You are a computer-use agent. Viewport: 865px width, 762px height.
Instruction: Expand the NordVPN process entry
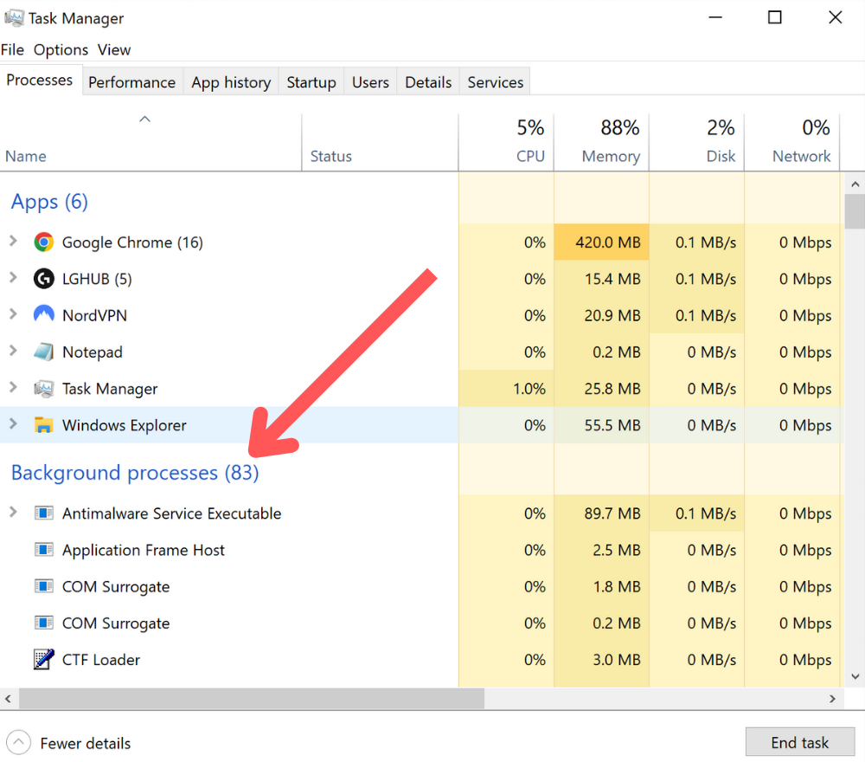tap(13, 314)
